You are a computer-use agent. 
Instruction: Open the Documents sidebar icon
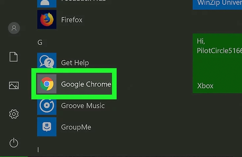(14, 57)
